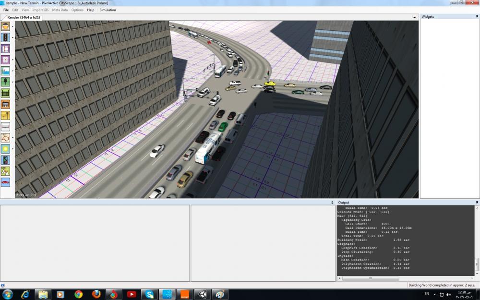
Task: Expand the dropdown arrow beside the road tool
Action: [x=12, y=37]
